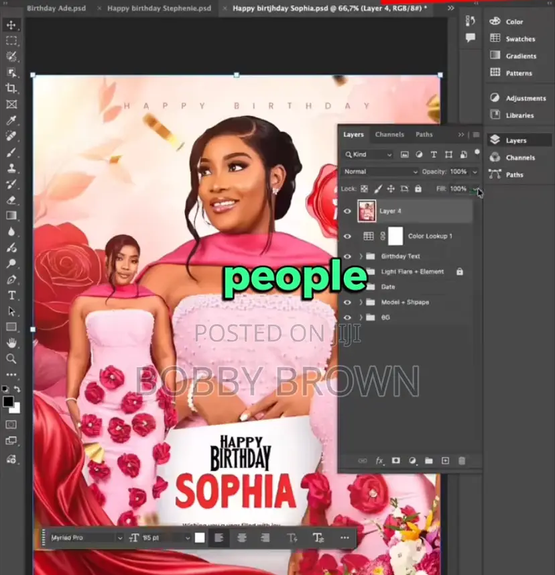Toggle visibility of BG group
Viewport: 555px width, 575px height.
[347, 317]
